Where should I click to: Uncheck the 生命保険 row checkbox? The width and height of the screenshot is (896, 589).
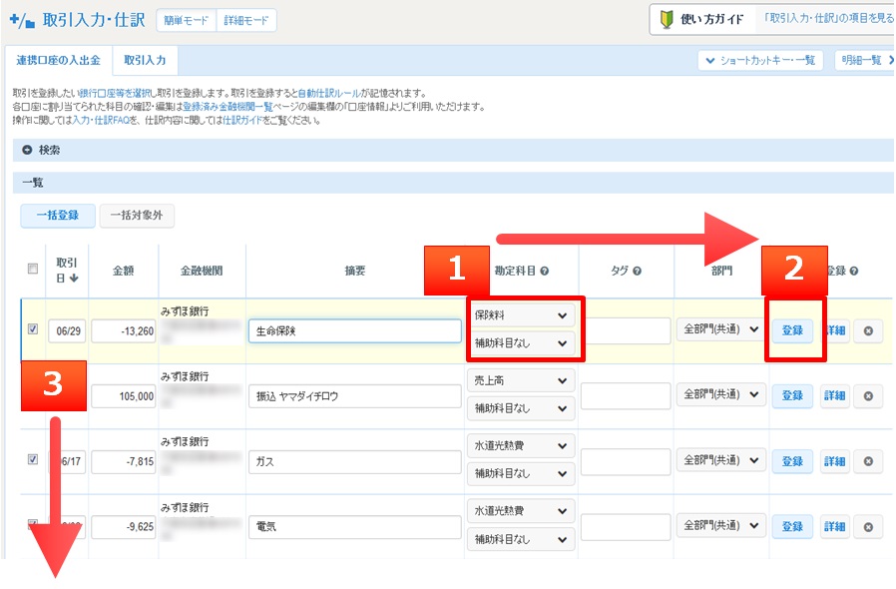34,331
